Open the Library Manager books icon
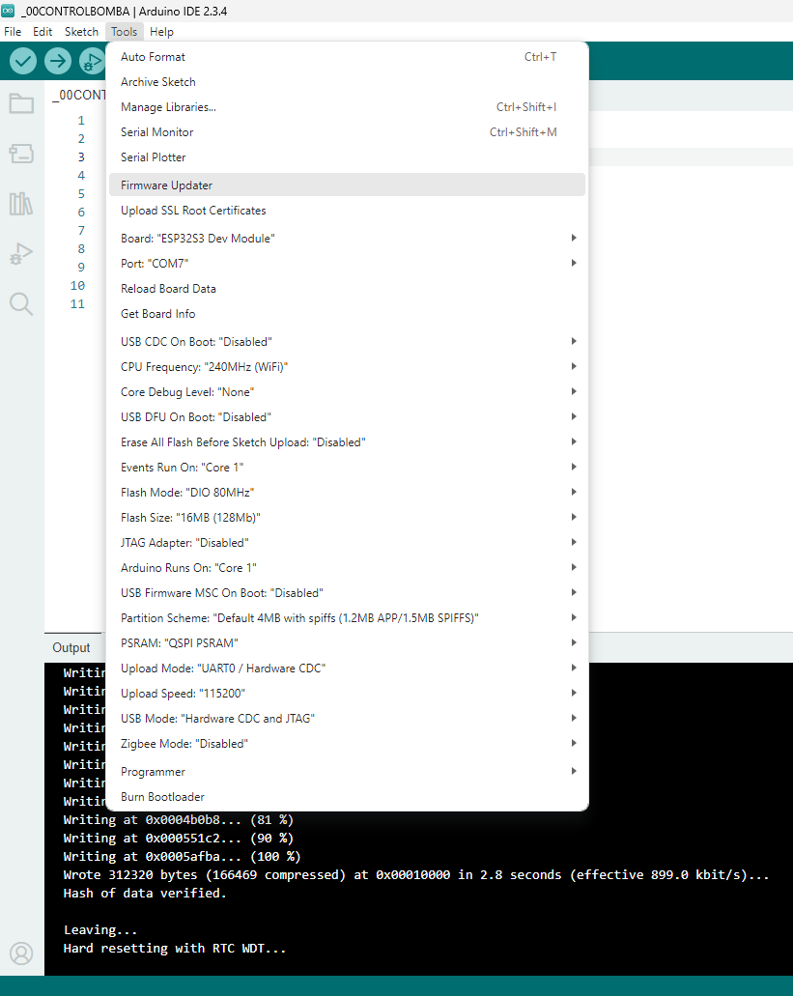Viewport: 793px width, 996px height. tap(21, 204)
